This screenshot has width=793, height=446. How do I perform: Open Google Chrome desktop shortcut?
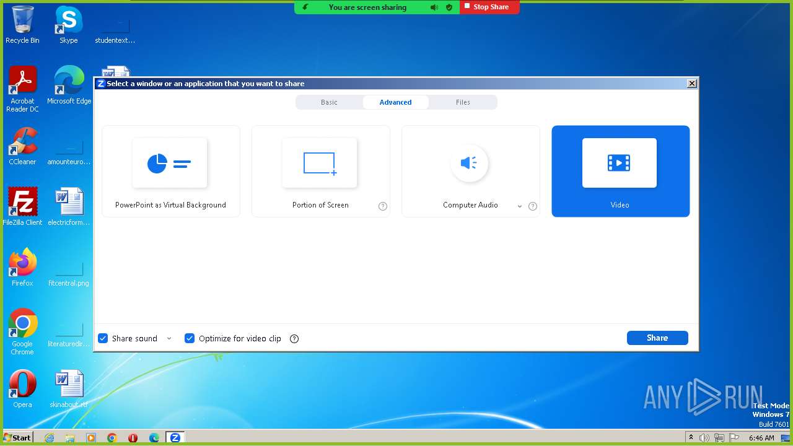coord(22,332)
